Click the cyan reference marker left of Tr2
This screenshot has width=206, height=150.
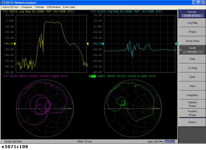click(103, 44)
